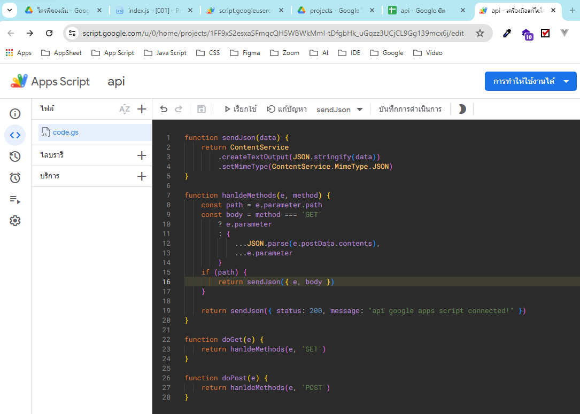Screen dimensions: 580x414
Task: Open project Overview in left sidebar
Action: click(x=15, y=114)
